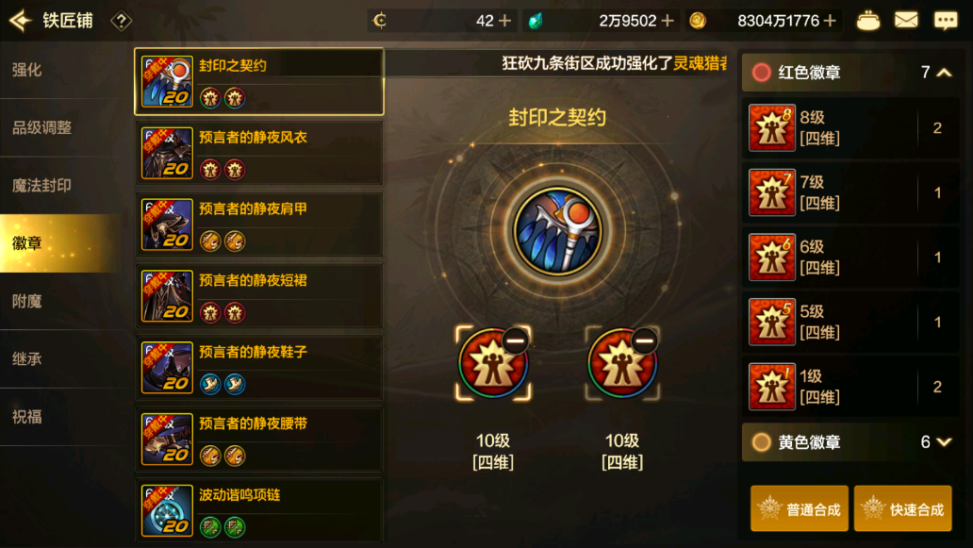Open the mail envelope icon
This screenshot has height=548, width=973.
click(x=906, y=21)
